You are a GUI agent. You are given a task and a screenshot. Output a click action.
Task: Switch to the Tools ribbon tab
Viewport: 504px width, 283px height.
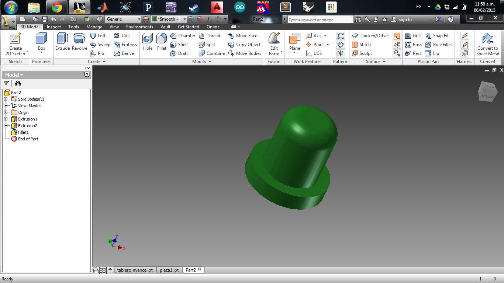tap(73, 27)
